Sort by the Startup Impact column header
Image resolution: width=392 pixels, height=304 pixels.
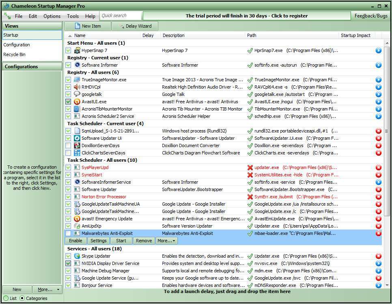coord(355,35)
